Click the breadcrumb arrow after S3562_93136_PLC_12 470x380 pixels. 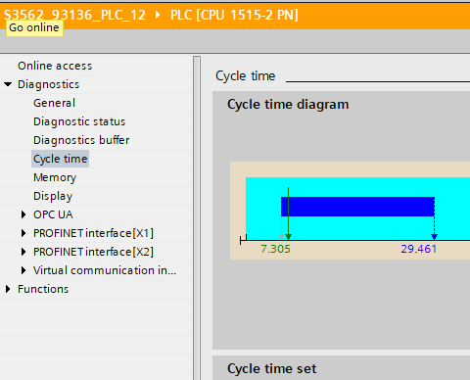pos(158,15)
